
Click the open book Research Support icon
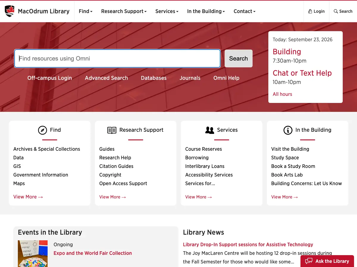tap(112, 130)
